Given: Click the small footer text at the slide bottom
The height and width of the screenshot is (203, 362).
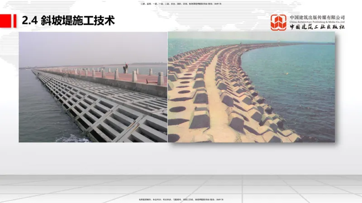Looking at the screenshot, I should click(181, 199).
